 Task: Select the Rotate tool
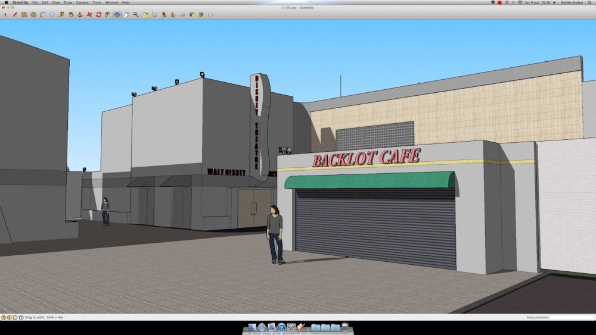98,14
